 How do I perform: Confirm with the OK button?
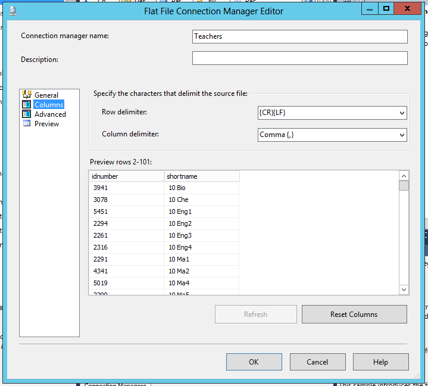(x=254, y=362)
